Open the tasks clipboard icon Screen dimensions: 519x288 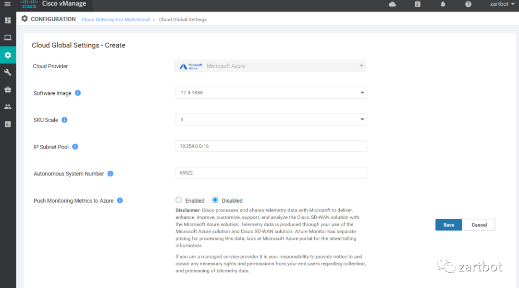(418, 4)
